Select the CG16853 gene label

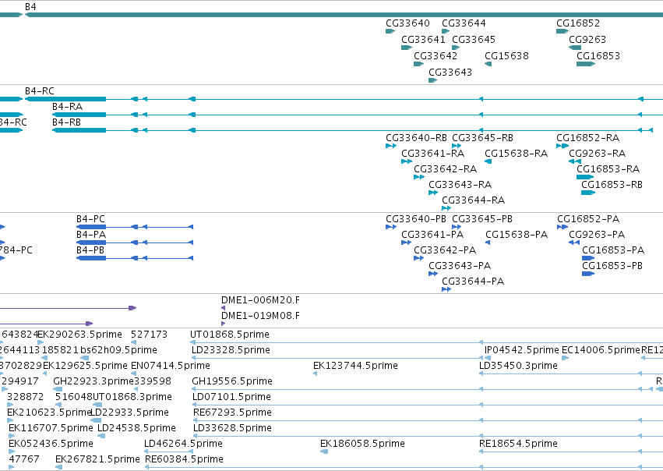click(598, 56)
